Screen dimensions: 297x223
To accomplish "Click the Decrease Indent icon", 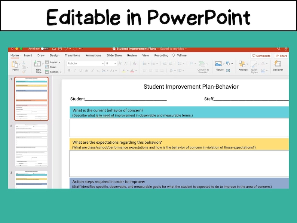I will click(165, 63).
